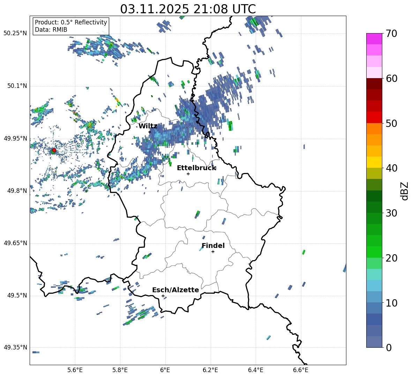Click the 70 tick label on colorbar

coord(391,33)
